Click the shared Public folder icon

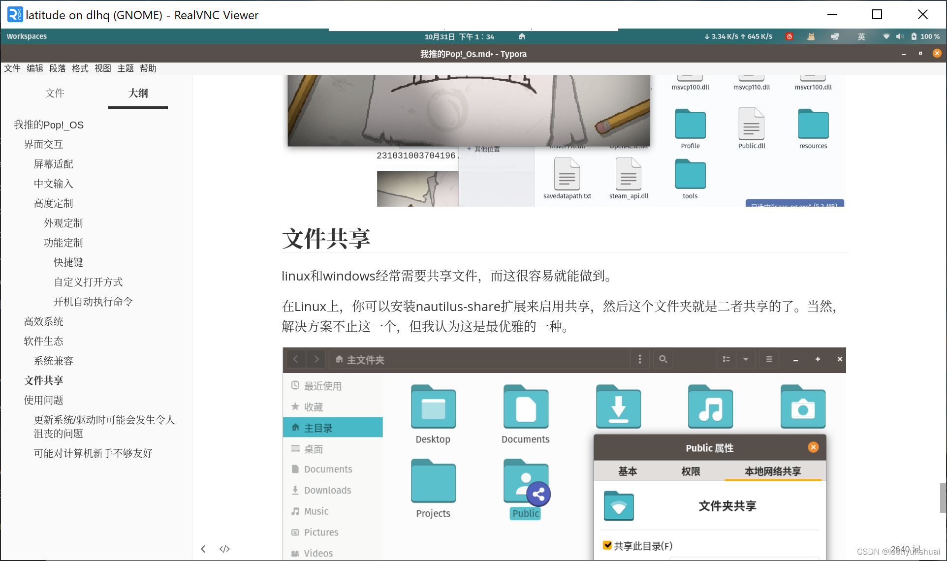coord(526,482)
